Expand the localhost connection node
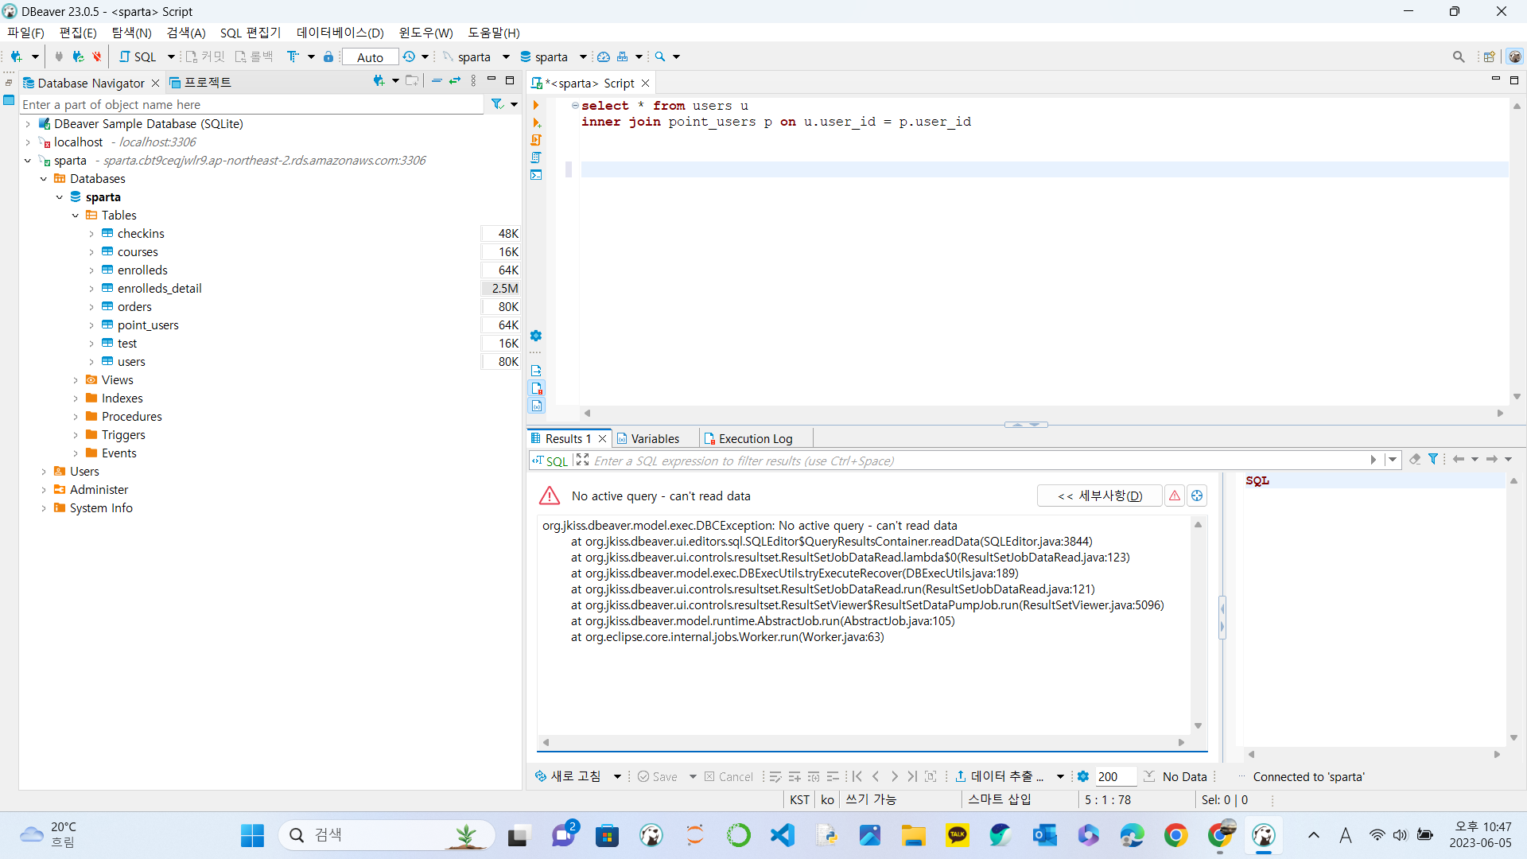1527x859 pixels. click(28, 142)
